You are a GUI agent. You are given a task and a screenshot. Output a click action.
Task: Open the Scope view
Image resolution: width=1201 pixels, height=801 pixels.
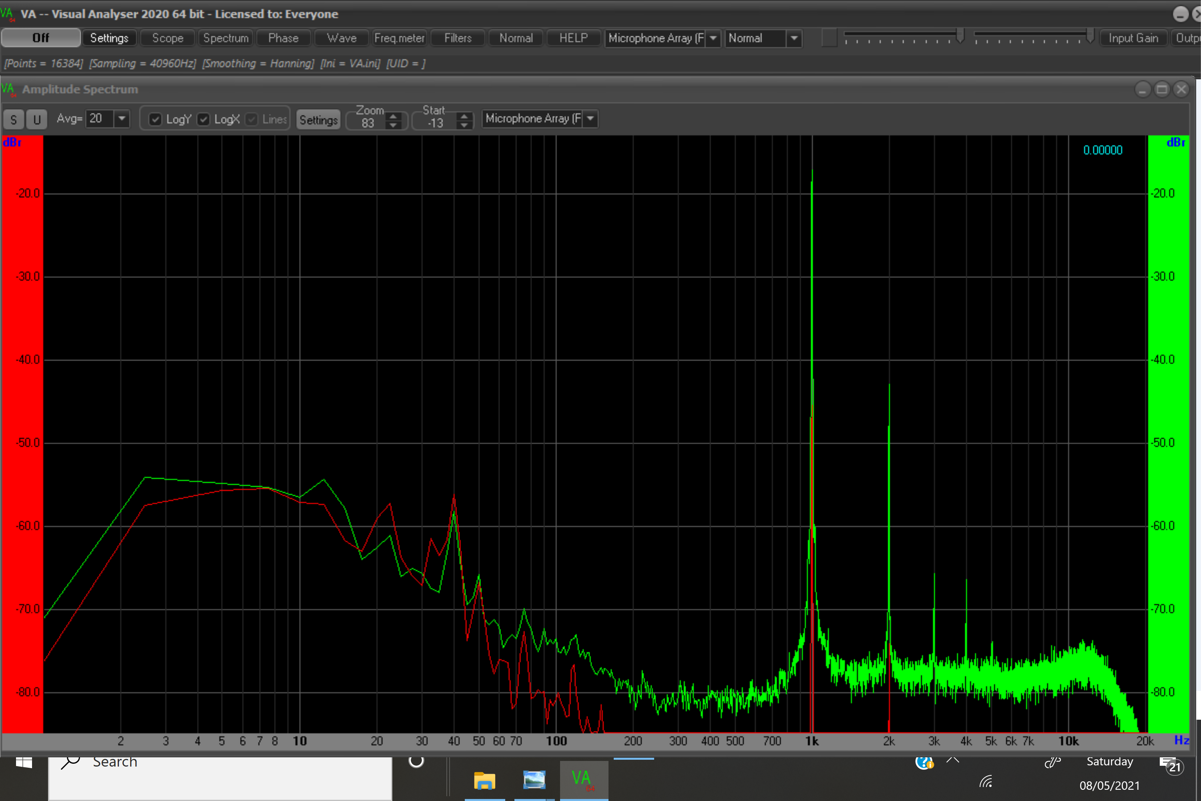point(167,38)
